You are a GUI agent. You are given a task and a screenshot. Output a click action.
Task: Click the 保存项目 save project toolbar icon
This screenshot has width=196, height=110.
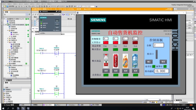[x=10, y=6]
